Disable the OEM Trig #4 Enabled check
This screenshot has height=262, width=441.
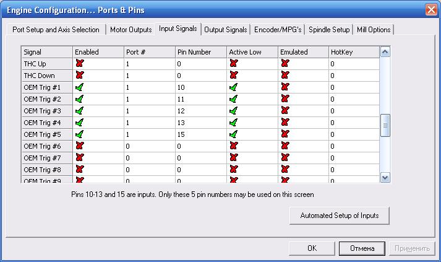pyautogui.click(x=79, y=123)
